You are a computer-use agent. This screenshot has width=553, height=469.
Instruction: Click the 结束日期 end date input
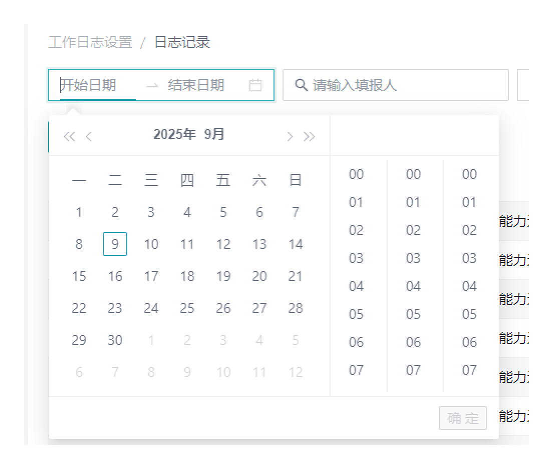(196, 85)
